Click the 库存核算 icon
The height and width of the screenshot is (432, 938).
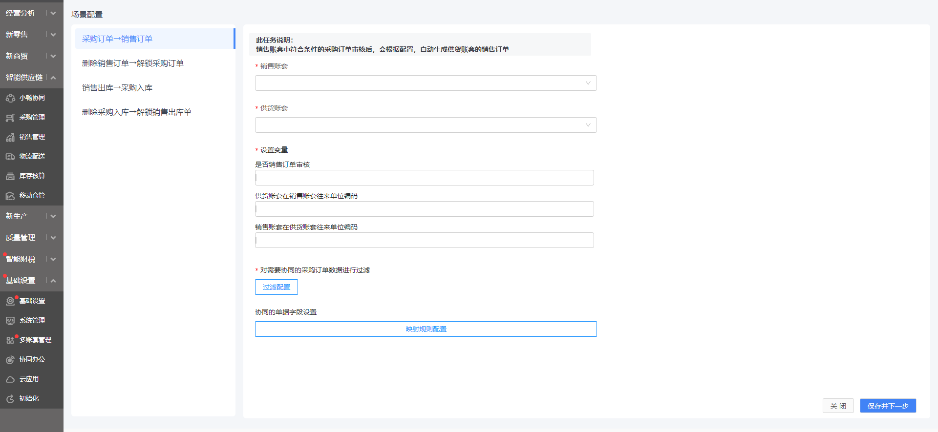coord(10,176)
